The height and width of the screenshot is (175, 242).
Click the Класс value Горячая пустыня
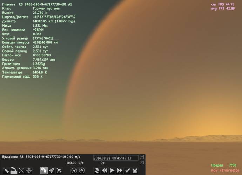46,8
